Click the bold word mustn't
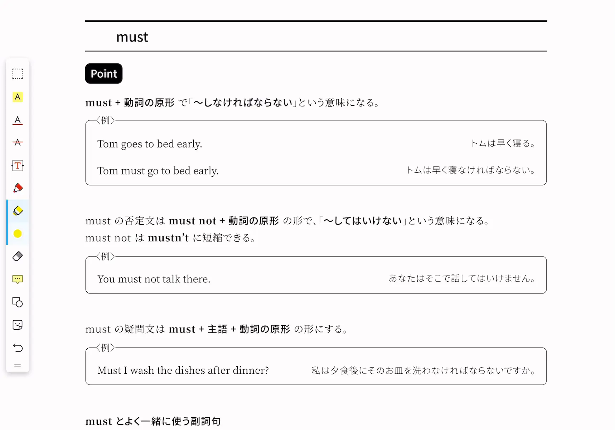 [x=168, y=238]
